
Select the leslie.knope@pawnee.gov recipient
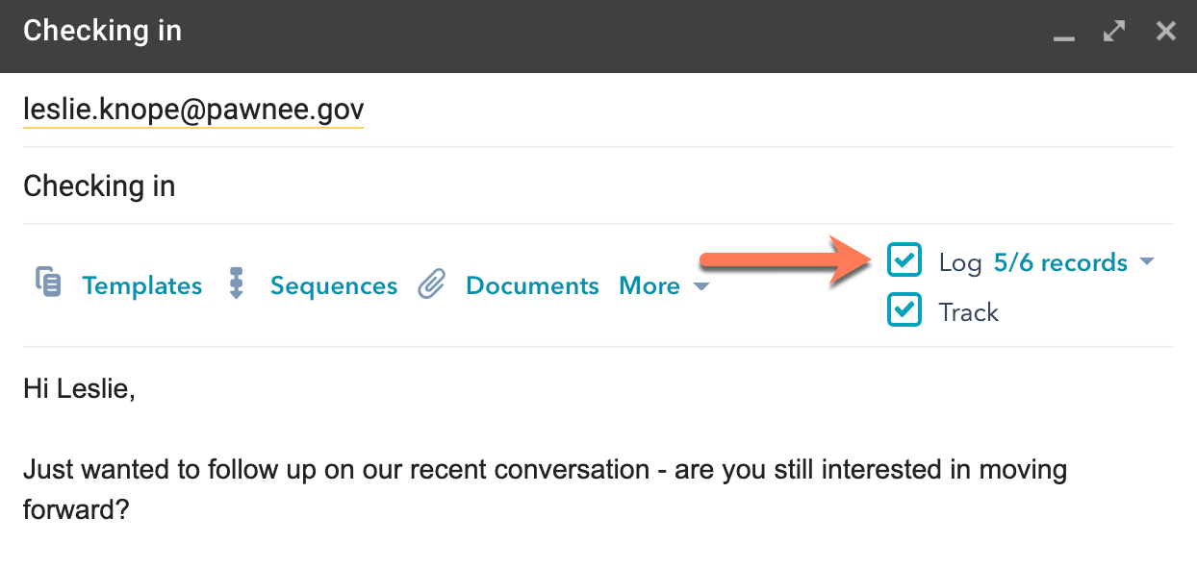193,110
